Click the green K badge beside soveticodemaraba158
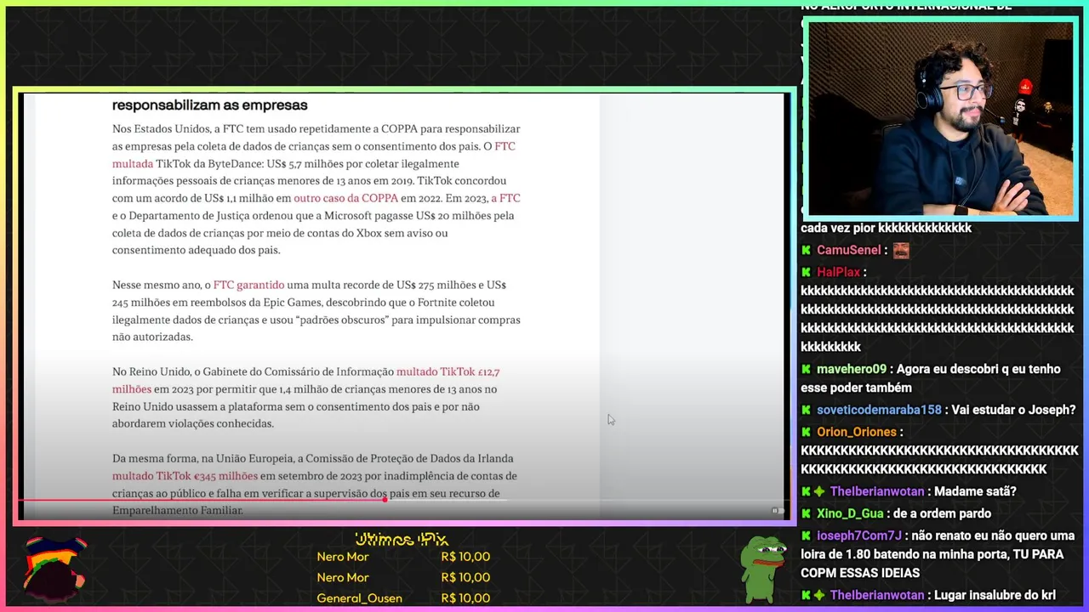Viewport: 1089px width, 612px height. coord(807,410)
